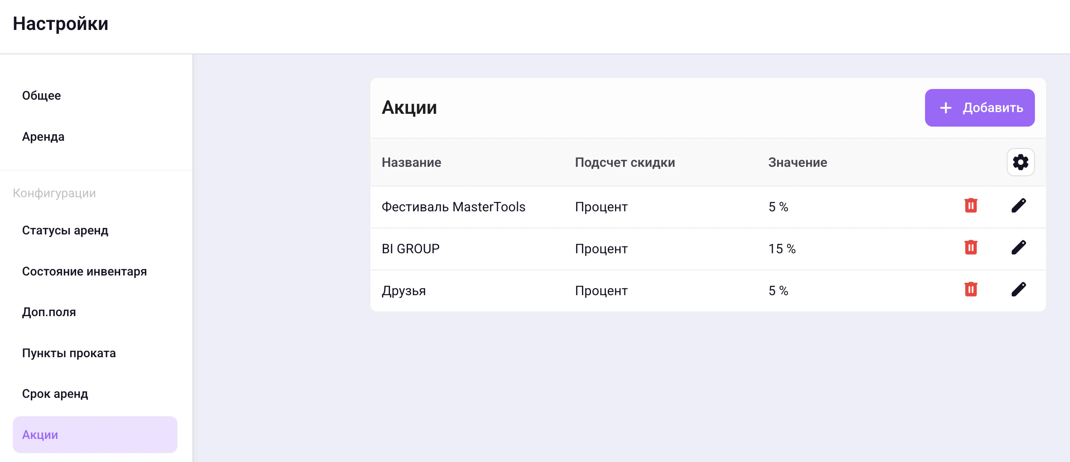Screen dimensions: 1070x462
Task: Open the Аренда settings section
Action: pyautogui.click(x=43, y=137)
